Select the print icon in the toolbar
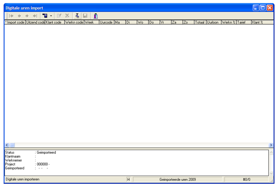Viewport: 277px width, 186px height. (45, 16)
